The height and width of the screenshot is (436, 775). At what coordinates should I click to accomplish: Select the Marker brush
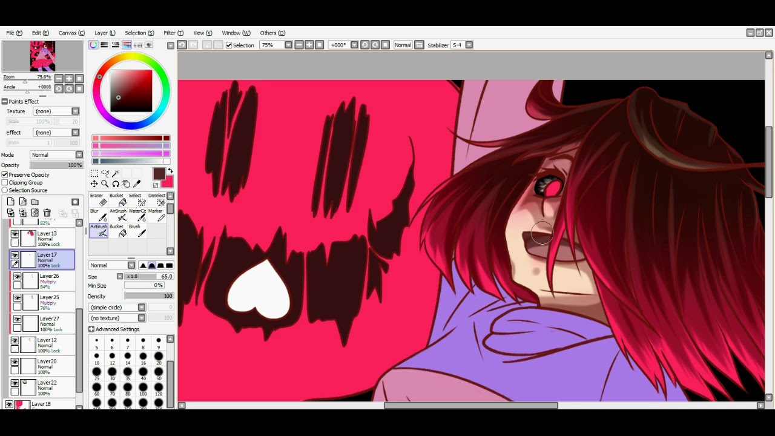(x=156, y=215)
